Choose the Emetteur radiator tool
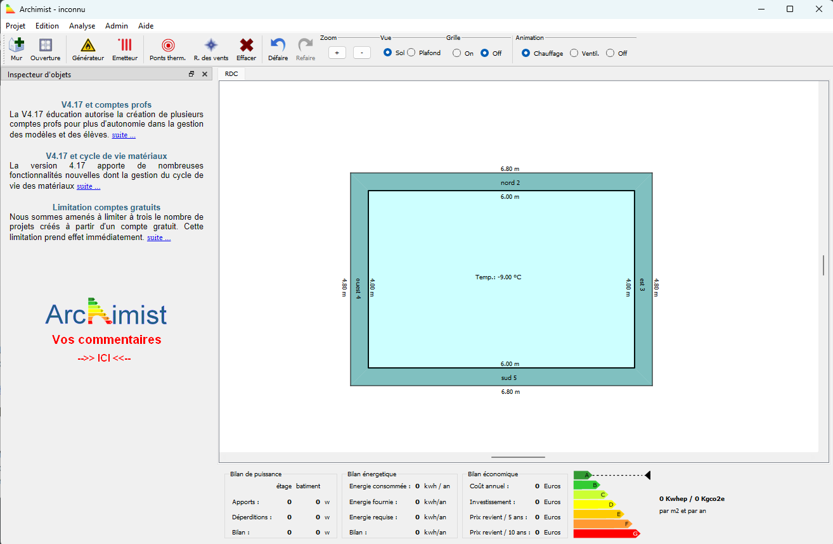Viewport: 833px width, 544px height. [x=125, y=49]
